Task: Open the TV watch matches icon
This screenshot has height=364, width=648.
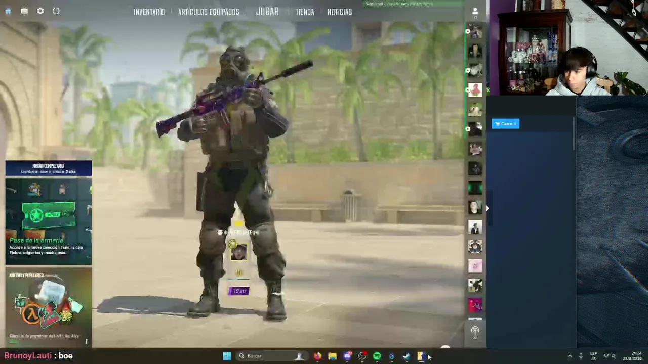Action: click(x=24, y=11)
